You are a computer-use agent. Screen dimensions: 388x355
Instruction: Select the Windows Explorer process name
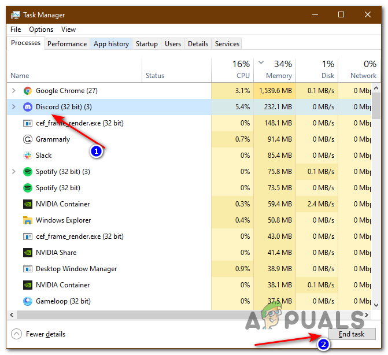[63, 220]
